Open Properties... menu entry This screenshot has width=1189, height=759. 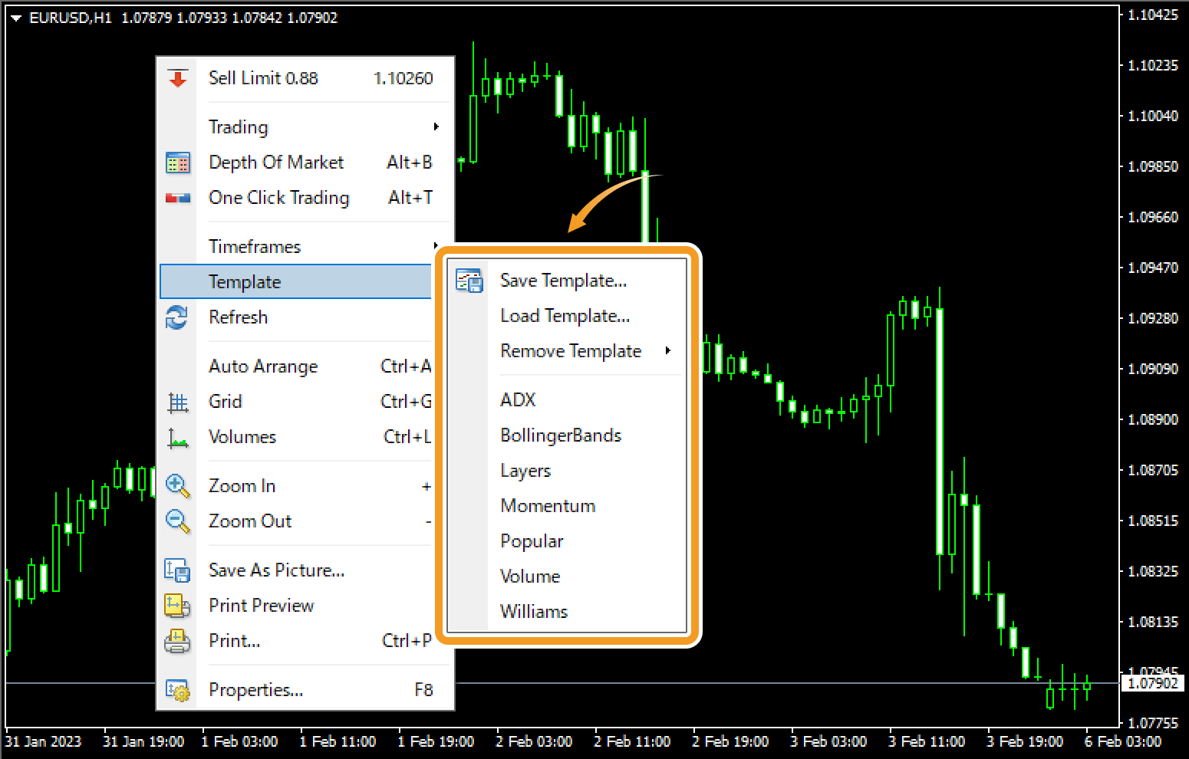point(306,690)
